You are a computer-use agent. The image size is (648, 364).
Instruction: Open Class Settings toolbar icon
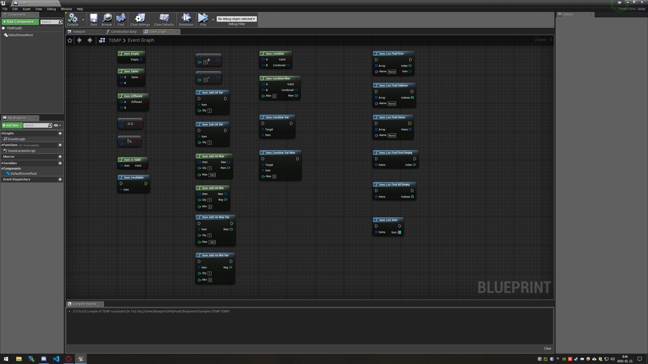(140, 20)
